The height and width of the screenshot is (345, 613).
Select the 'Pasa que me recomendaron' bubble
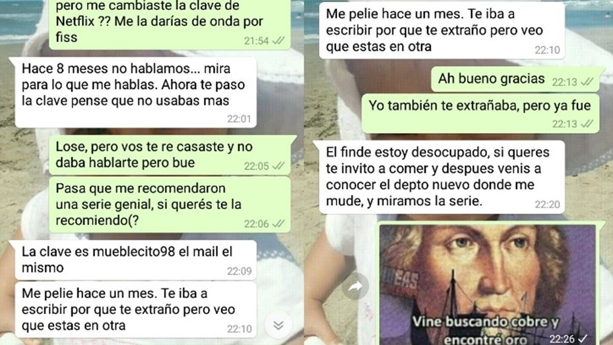pos(170,204)
